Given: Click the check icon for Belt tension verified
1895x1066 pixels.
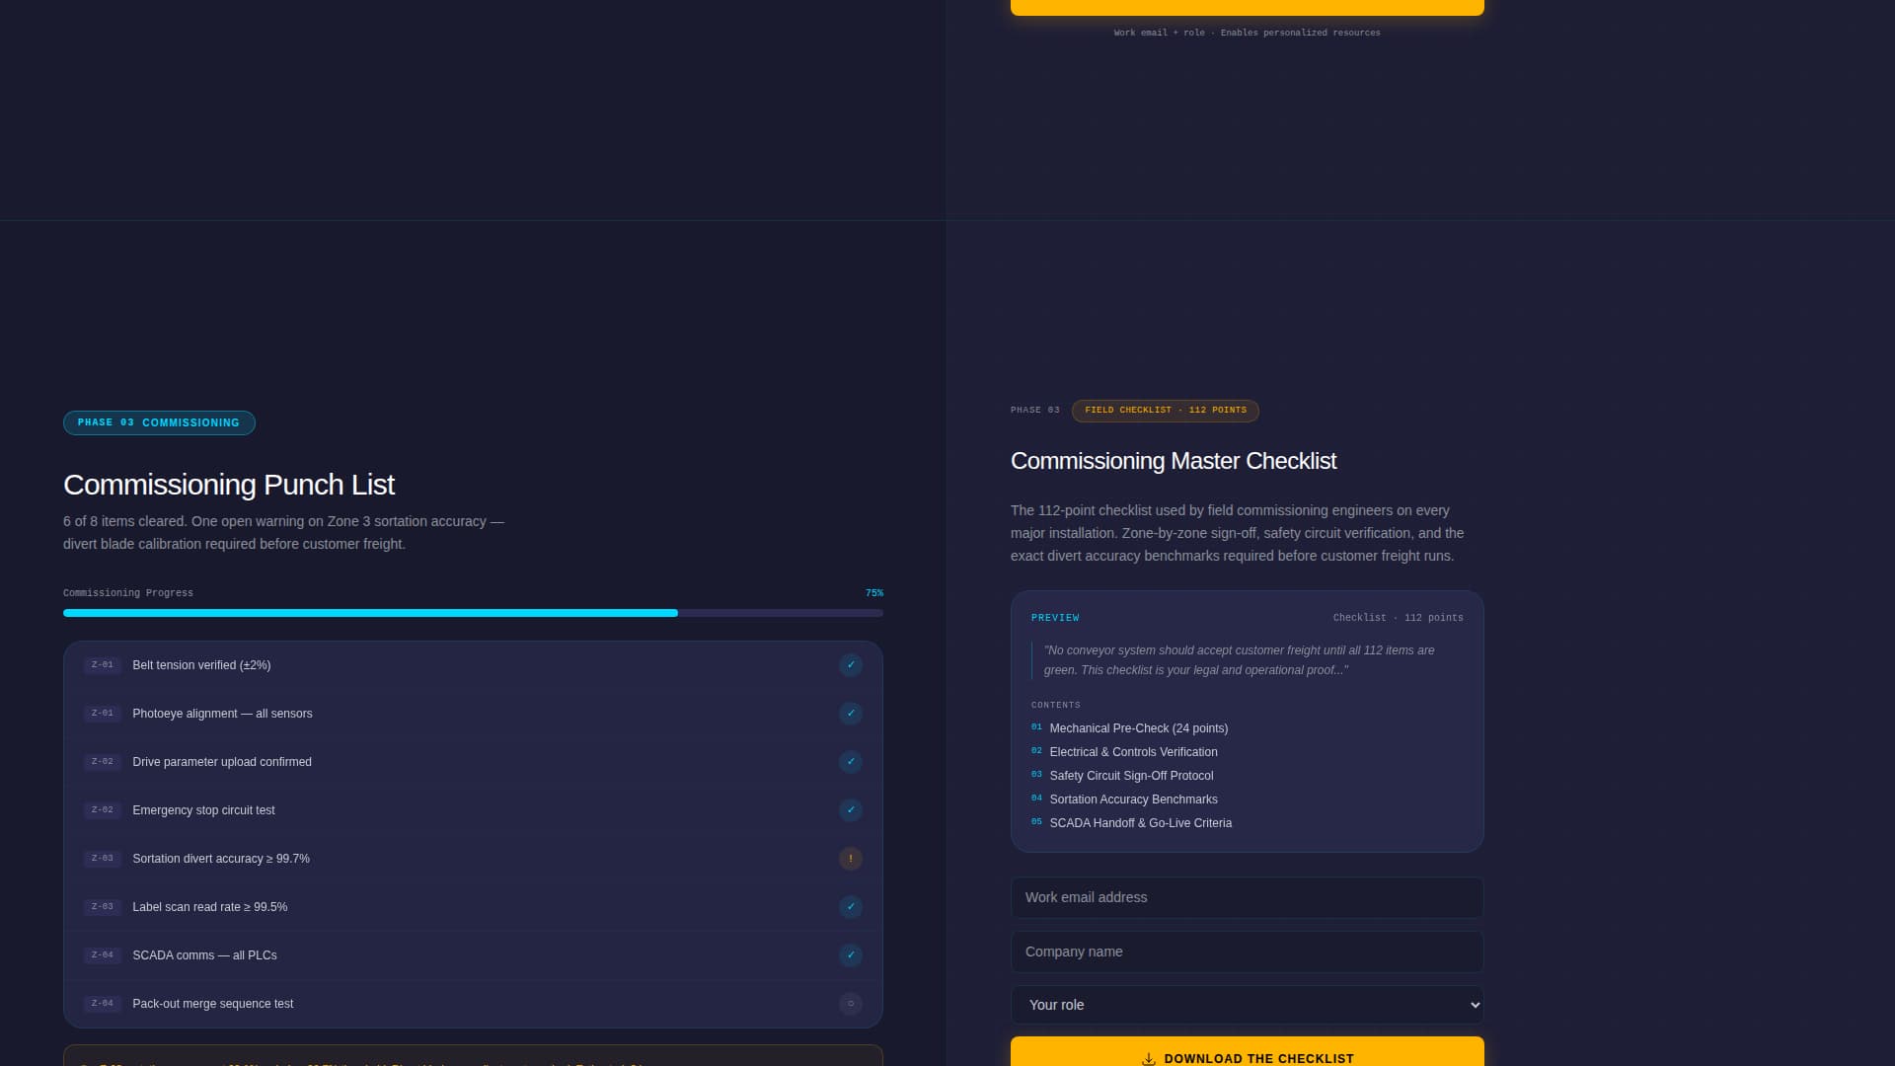Looking at the screenshot, I should tap(851, 665).
